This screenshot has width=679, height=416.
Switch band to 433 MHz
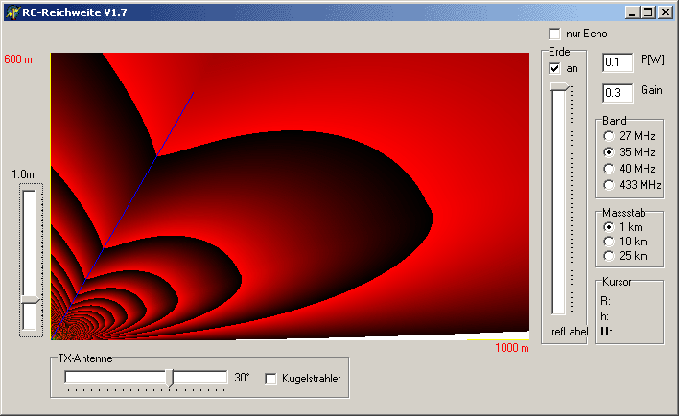[608, 184]
